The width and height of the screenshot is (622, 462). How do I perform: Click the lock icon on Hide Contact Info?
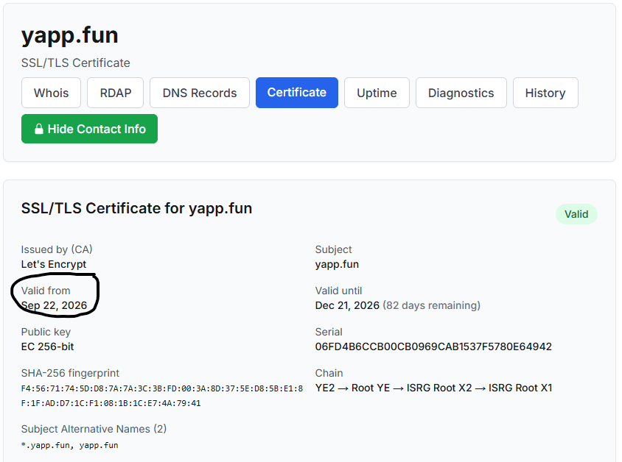click(38, 129)
